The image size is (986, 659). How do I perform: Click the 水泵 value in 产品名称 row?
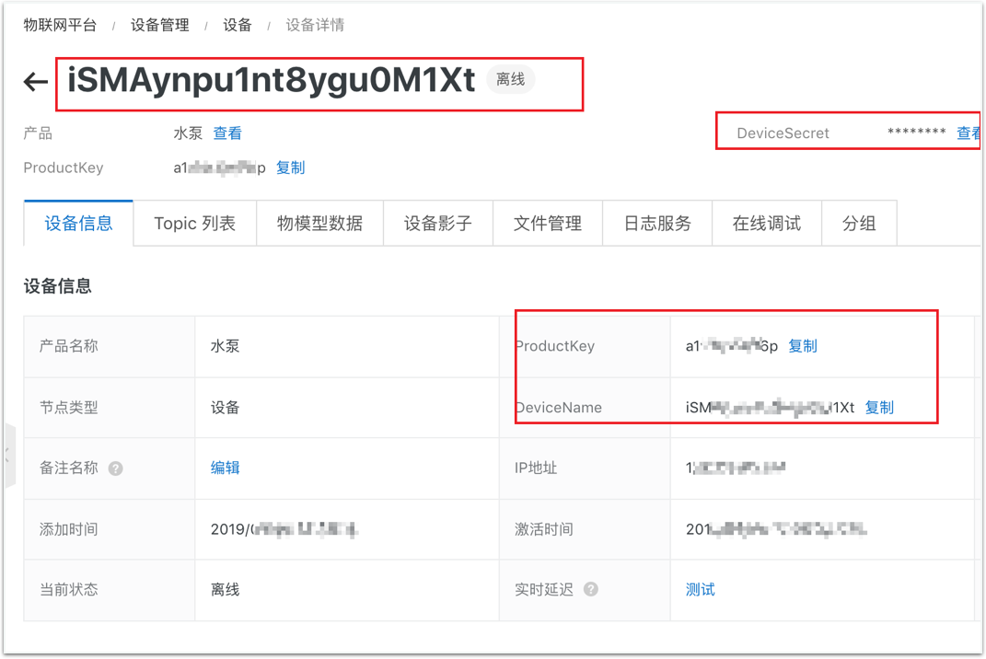click(226, 346)
